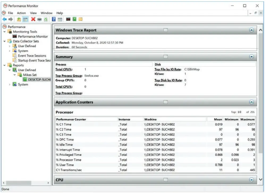Click the vertical scrollbar down arrow
This screenshot has height=193, width=266.
[261, 180]
